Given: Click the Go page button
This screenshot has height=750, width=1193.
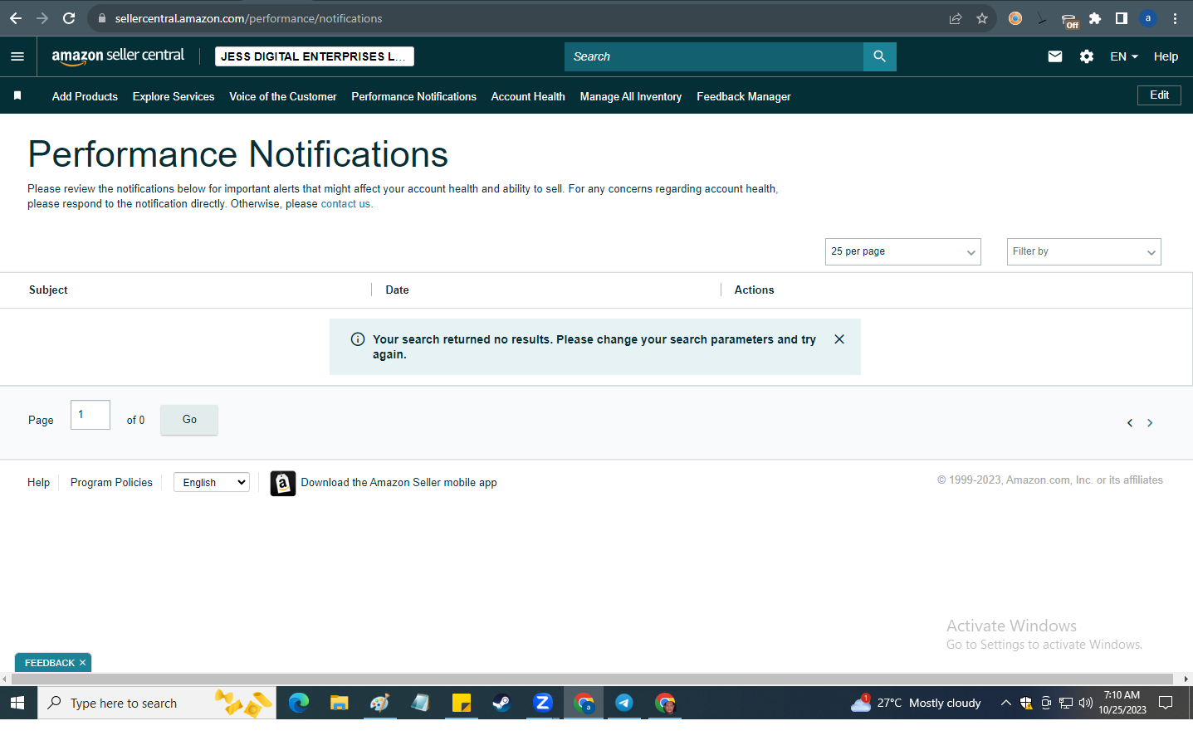Looking at the screenshot, I should (x=189, y=420).
